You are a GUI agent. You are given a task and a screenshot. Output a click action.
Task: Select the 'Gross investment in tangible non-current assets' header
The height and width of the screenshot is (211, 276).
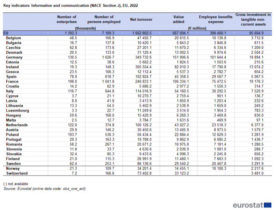pyautogui.click(x=253, y=19)
